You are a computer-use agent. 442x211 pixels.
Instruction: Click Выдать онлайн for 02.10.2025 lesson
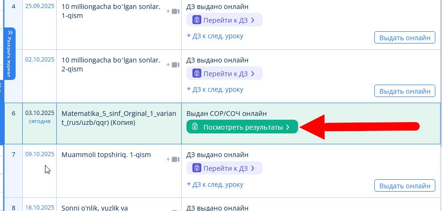coord(405,91)
